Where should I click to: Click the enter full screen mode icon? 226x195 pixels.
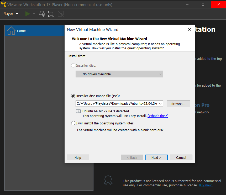click(x=51, y=14)
